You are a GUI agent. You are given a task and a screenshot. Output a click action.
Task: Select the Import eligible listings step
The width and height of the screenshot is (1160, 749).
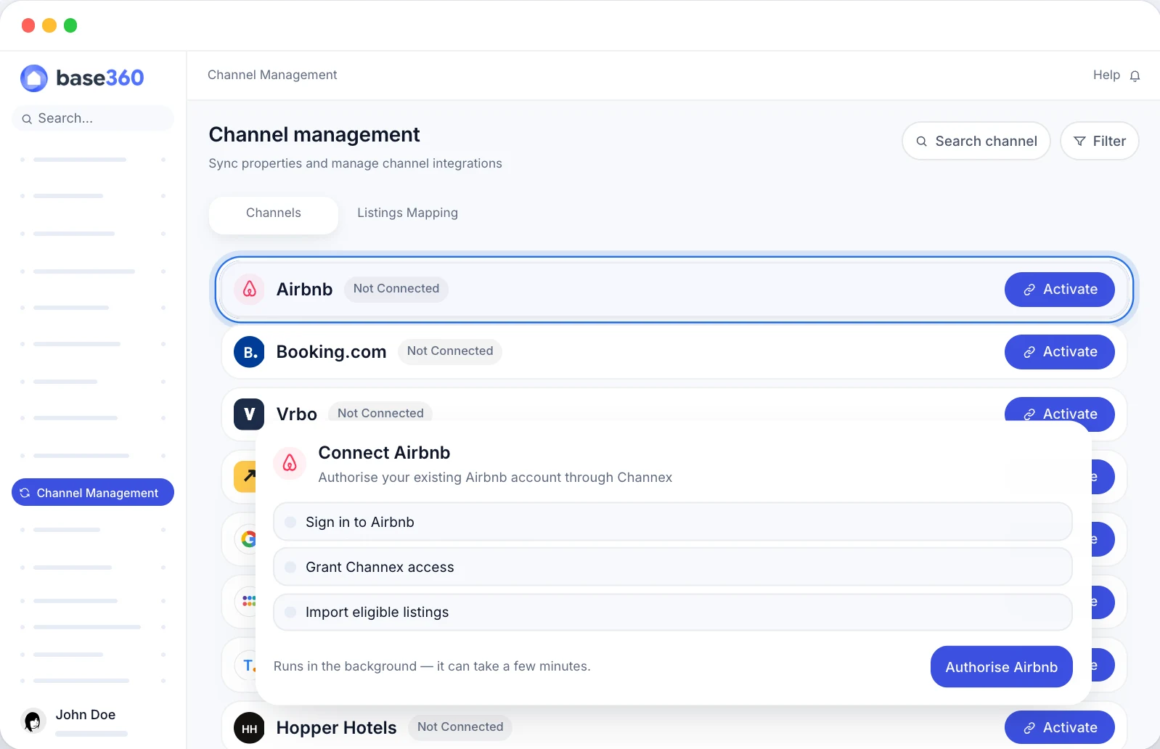click(672, 612)
